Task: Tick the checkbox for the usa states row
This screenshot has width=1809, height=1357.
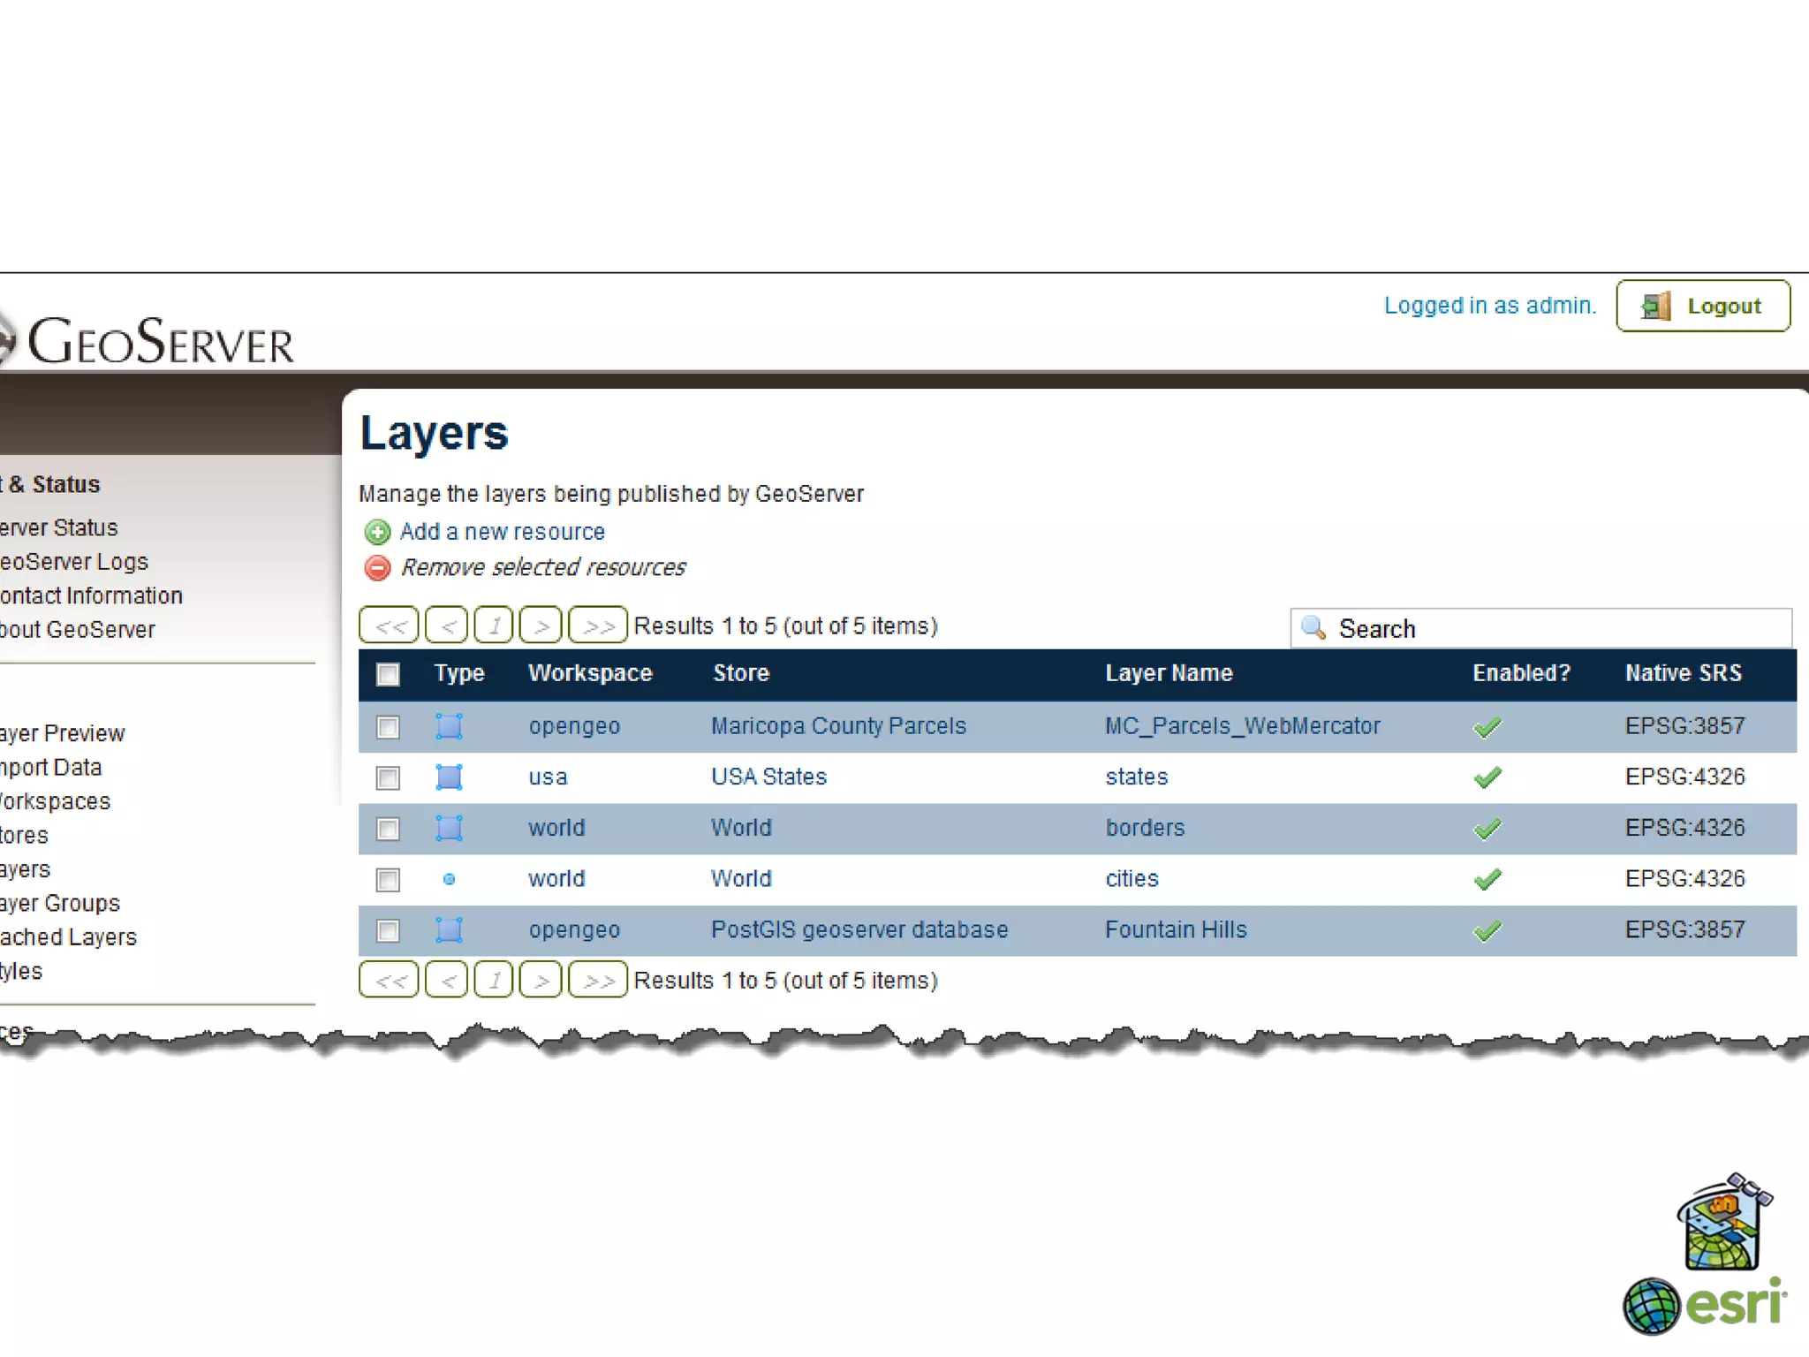Action: point(388,777)
